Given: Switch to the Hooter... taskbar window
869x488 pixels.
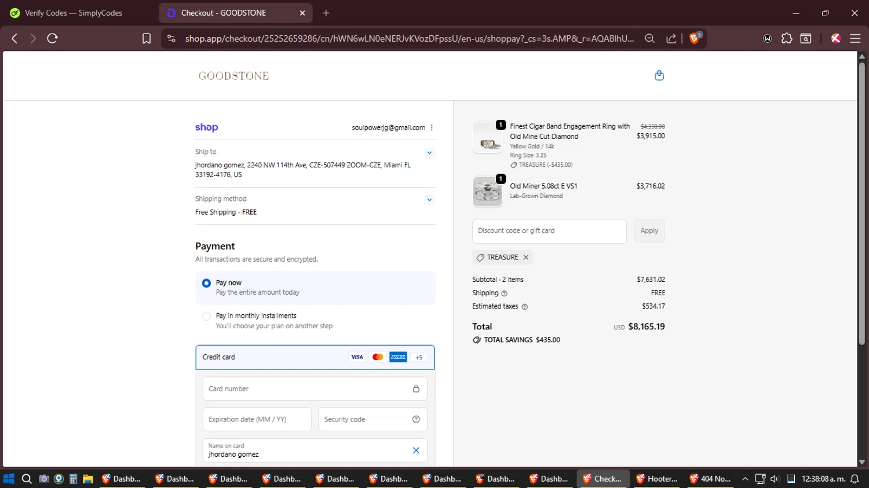Looking at the screenshot, I should (657, 479).
